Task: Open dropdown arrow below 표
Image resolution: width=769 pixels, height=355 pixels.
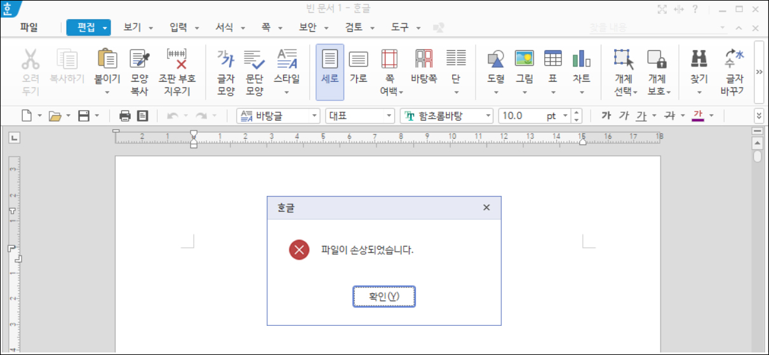Action: point(553,93)
